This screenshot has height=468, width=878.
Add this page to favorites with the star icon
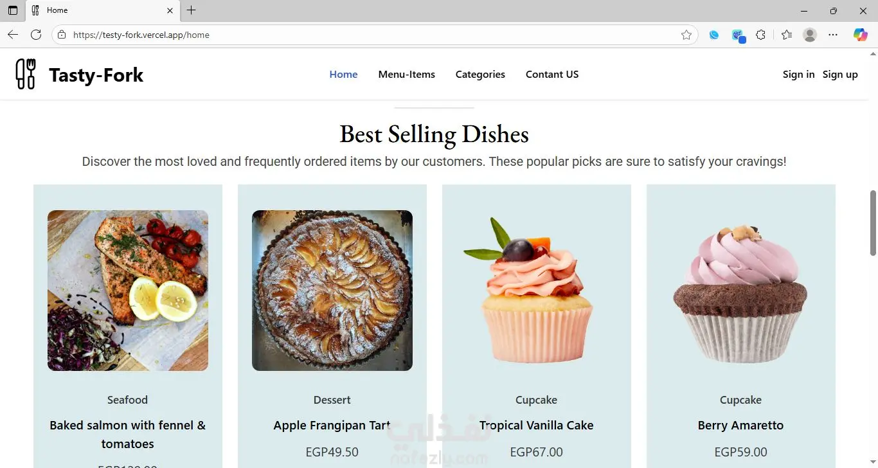(x=686, y=35)
